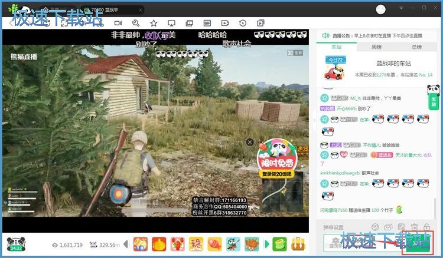This screenshot has height=258, width=443.
Task: Open the emoji picker in chat
Action: pyautogui.click(x=375, y=227)
